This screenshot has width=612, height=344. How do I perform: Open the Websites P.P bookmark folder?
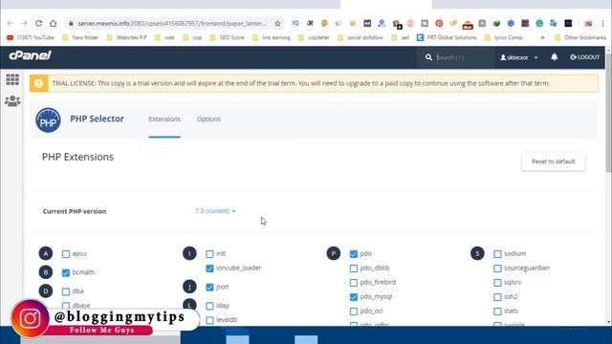(127, 37)
